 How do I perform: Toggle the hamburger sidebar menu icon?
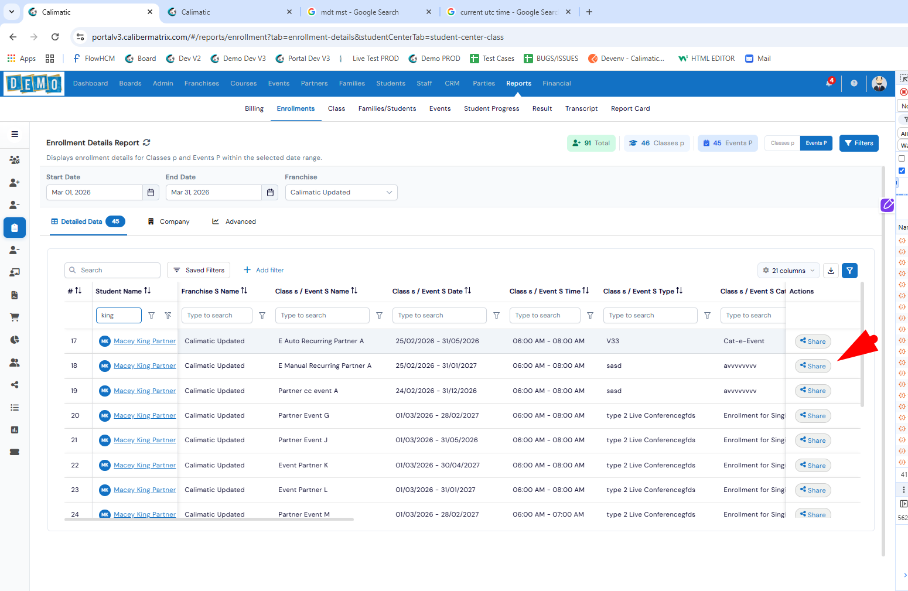15,134
